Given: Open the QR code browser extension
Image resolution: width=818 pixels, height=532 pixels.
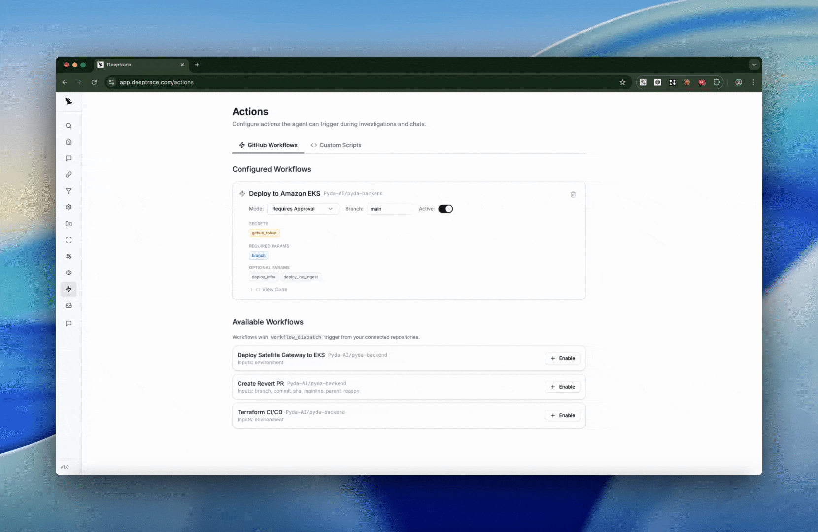Looking at the screenshot, I should click(643, 82).
